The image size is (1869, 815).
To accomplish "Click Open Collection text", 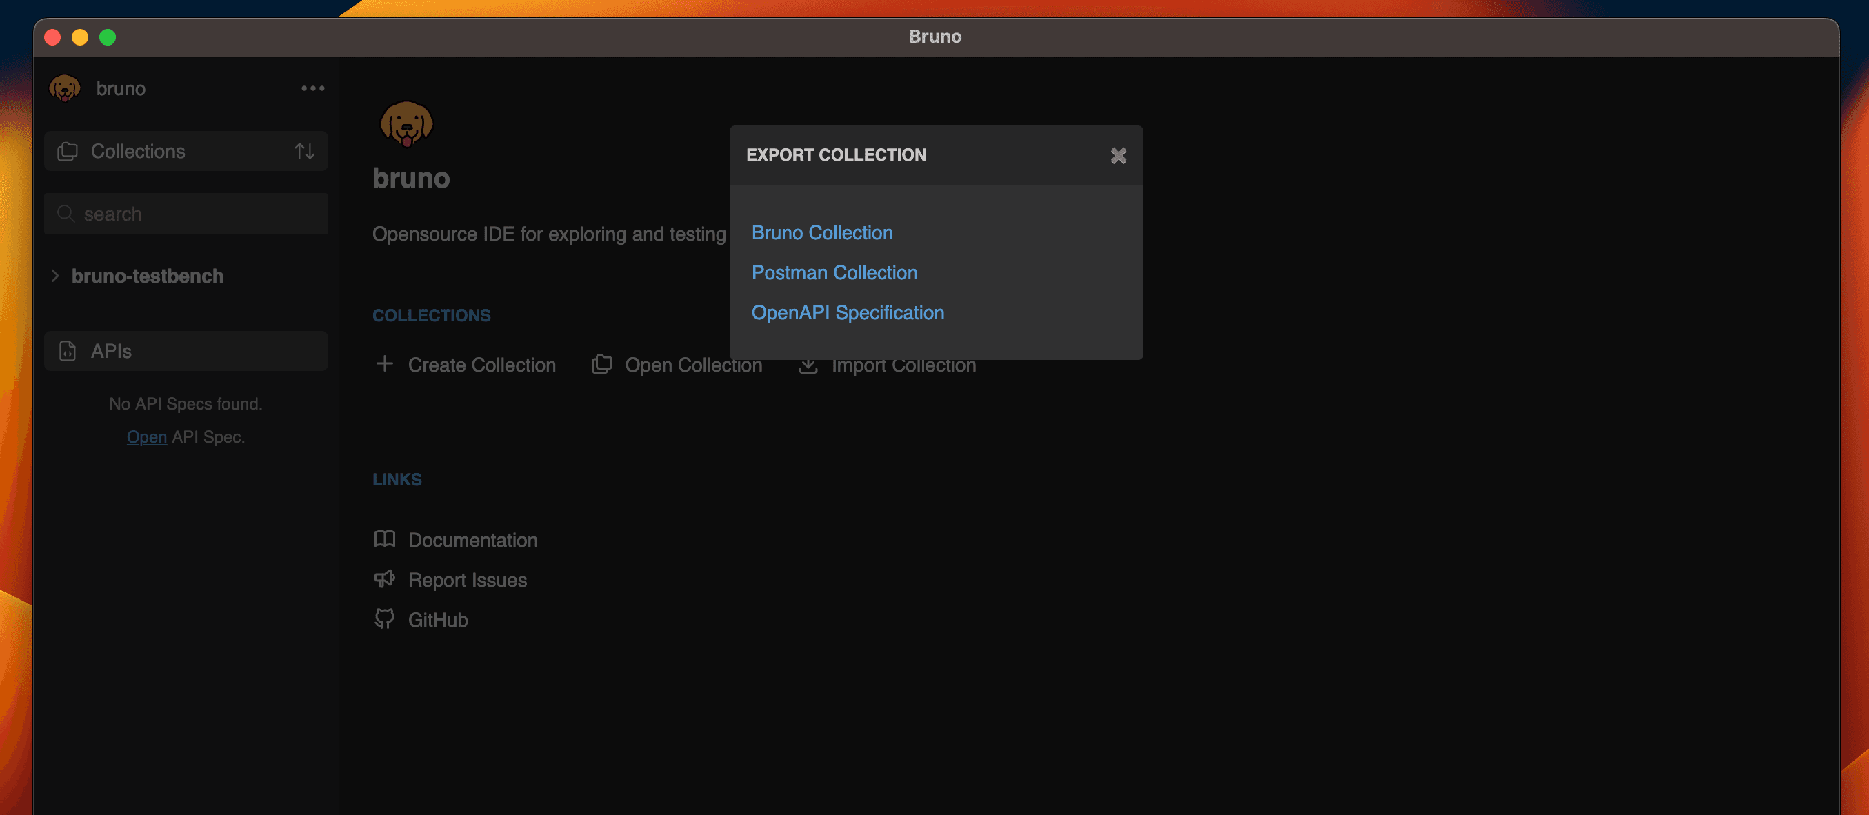I will (694, 365).
